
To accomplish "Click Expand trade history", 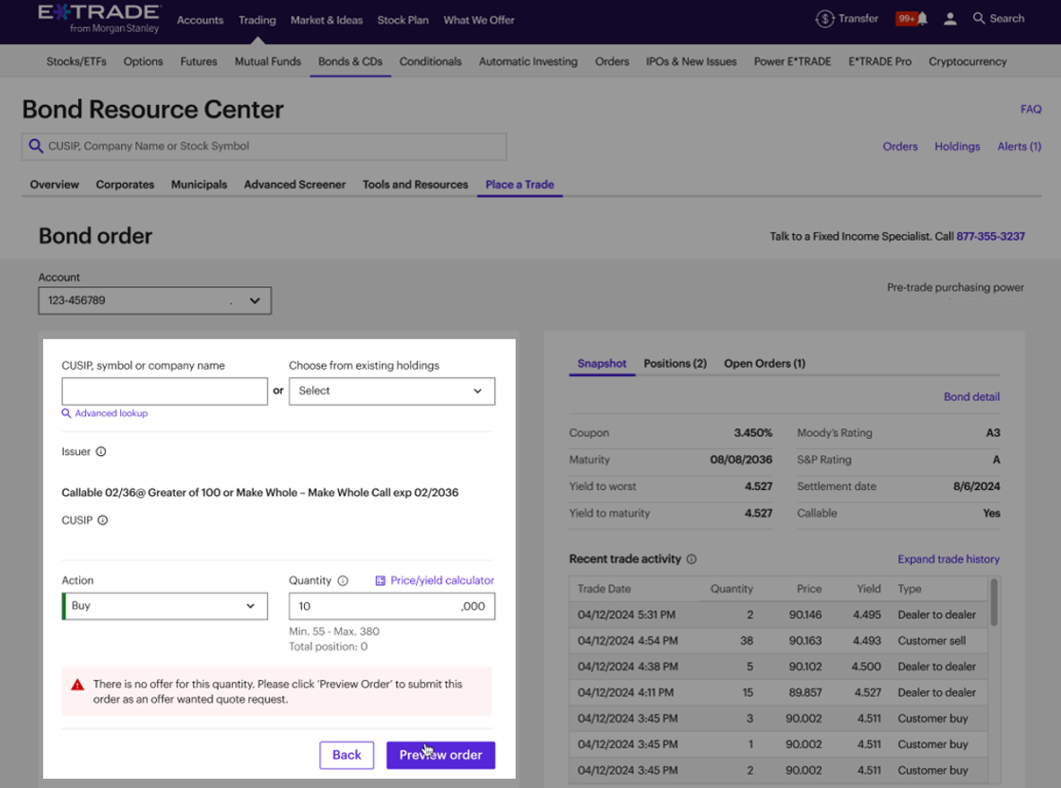I will 948,559.
